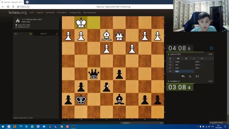Offer a draw with the ½ button

point(190,76)
